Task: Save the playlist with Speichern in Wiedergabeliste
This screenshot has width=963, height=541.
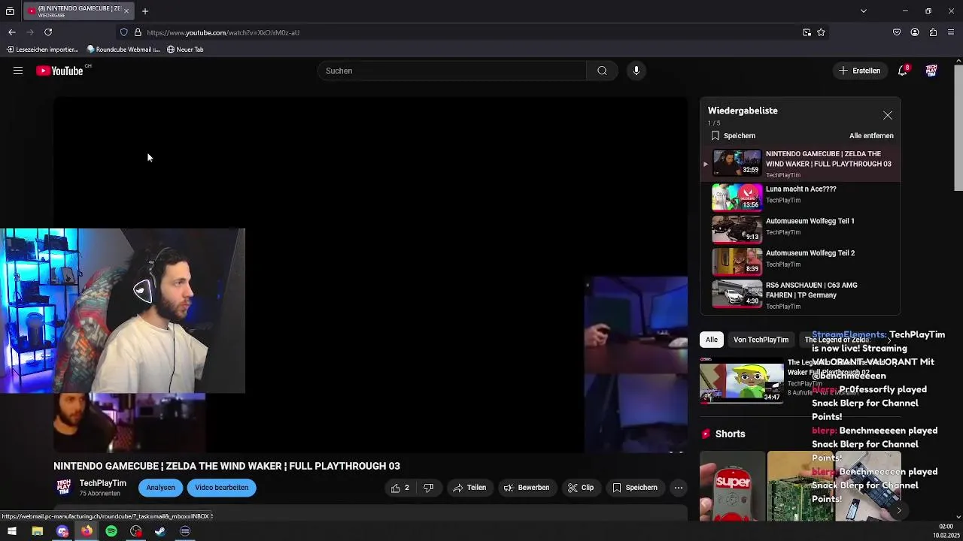Action: coord(733,136)
